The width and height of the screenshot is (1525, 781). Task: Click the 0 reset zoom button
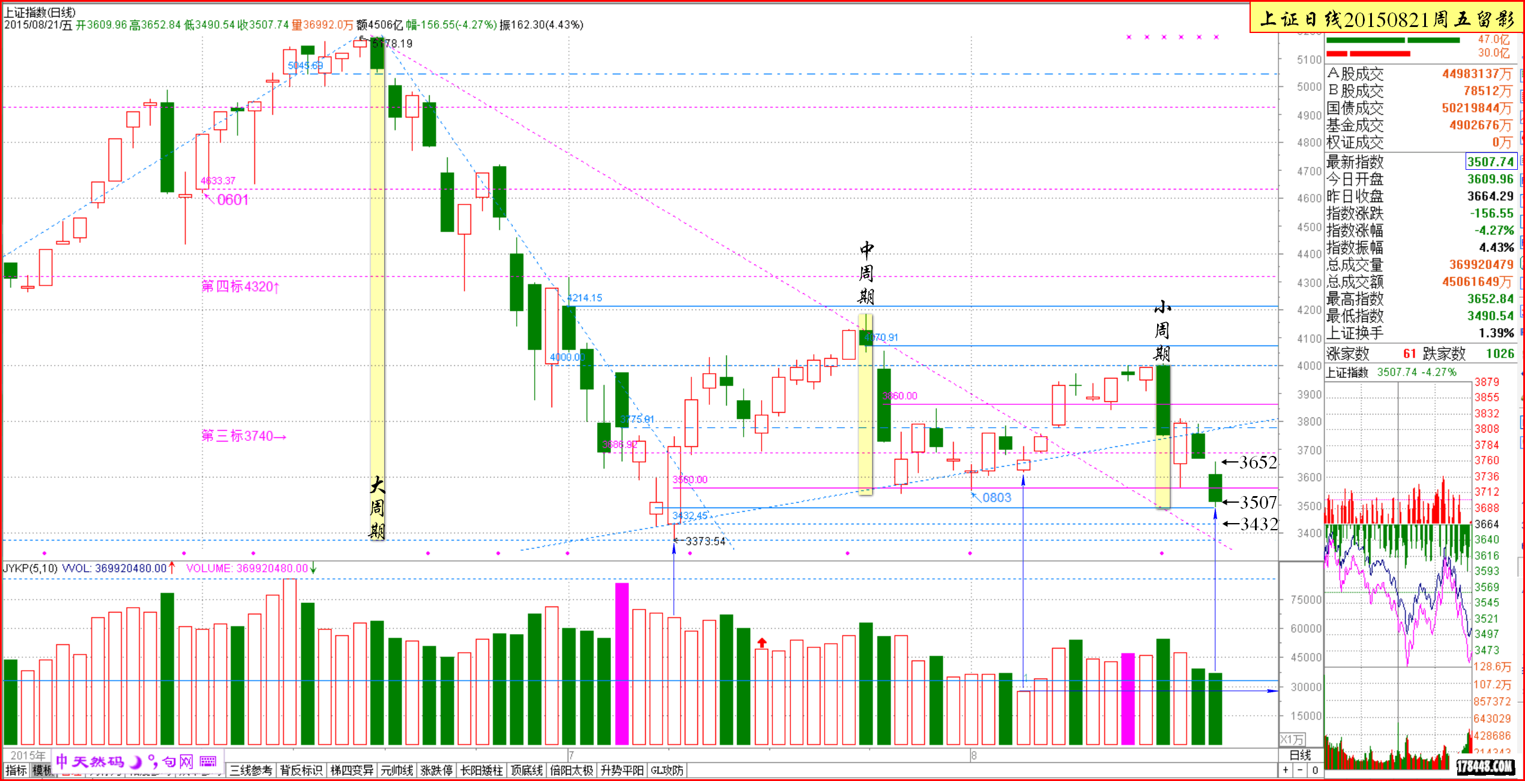1314,770
